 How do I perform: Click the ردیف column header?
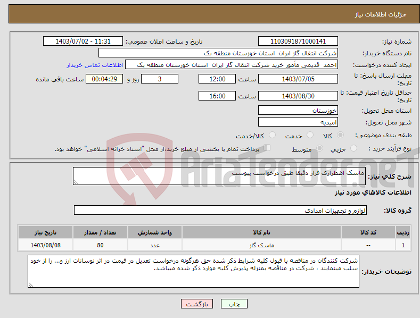coord(403,232)
